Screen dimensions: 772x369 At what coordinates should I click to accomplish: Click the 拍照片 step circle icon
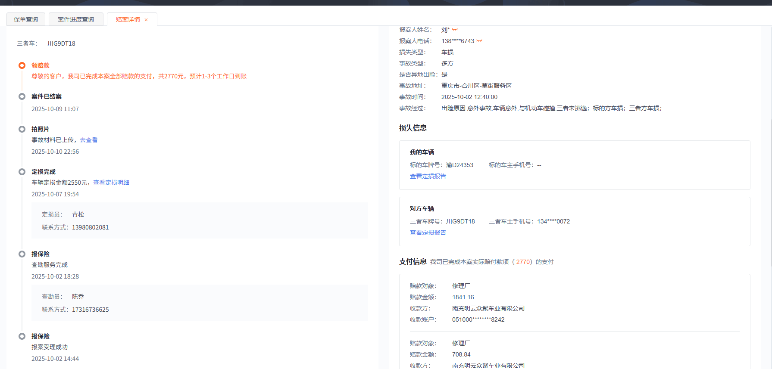(x=22, y=129)
